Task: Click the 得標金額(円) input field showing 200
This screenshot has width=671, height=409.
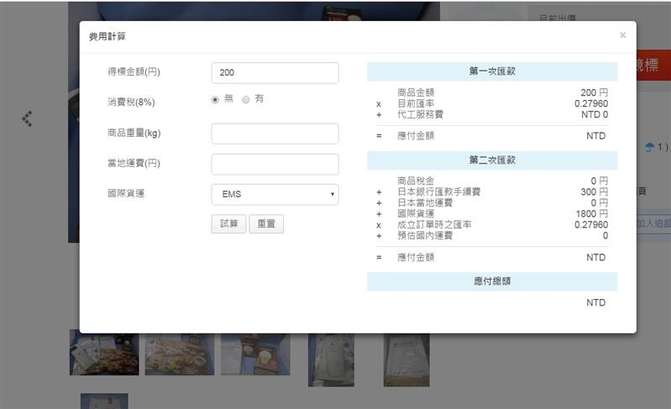Action: pos(275,73)
